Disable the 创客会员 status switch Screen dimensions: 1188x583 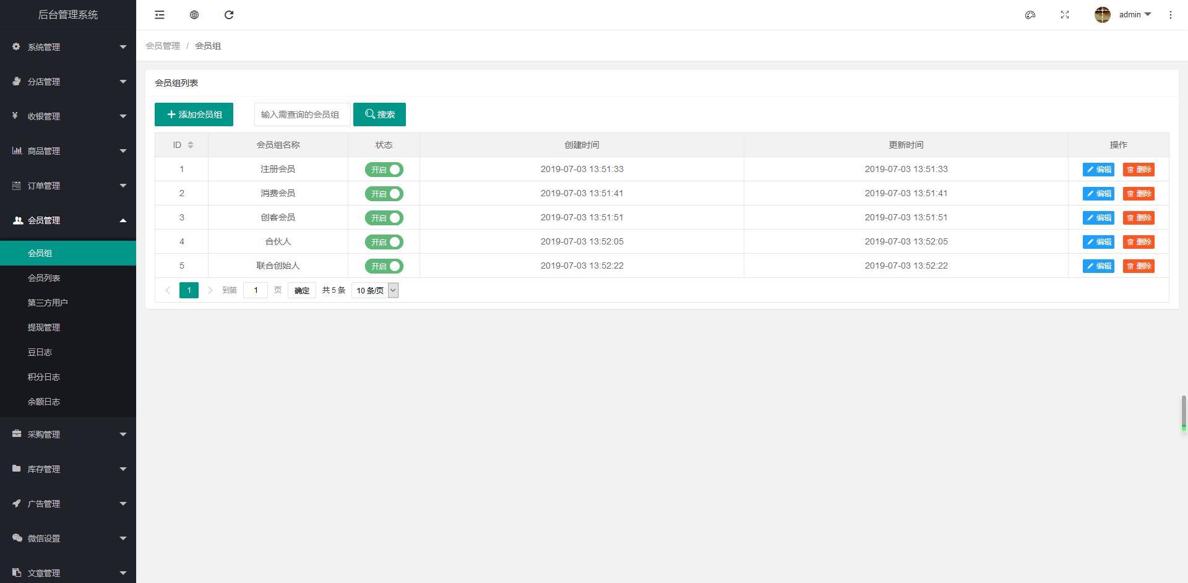point(384,218)
